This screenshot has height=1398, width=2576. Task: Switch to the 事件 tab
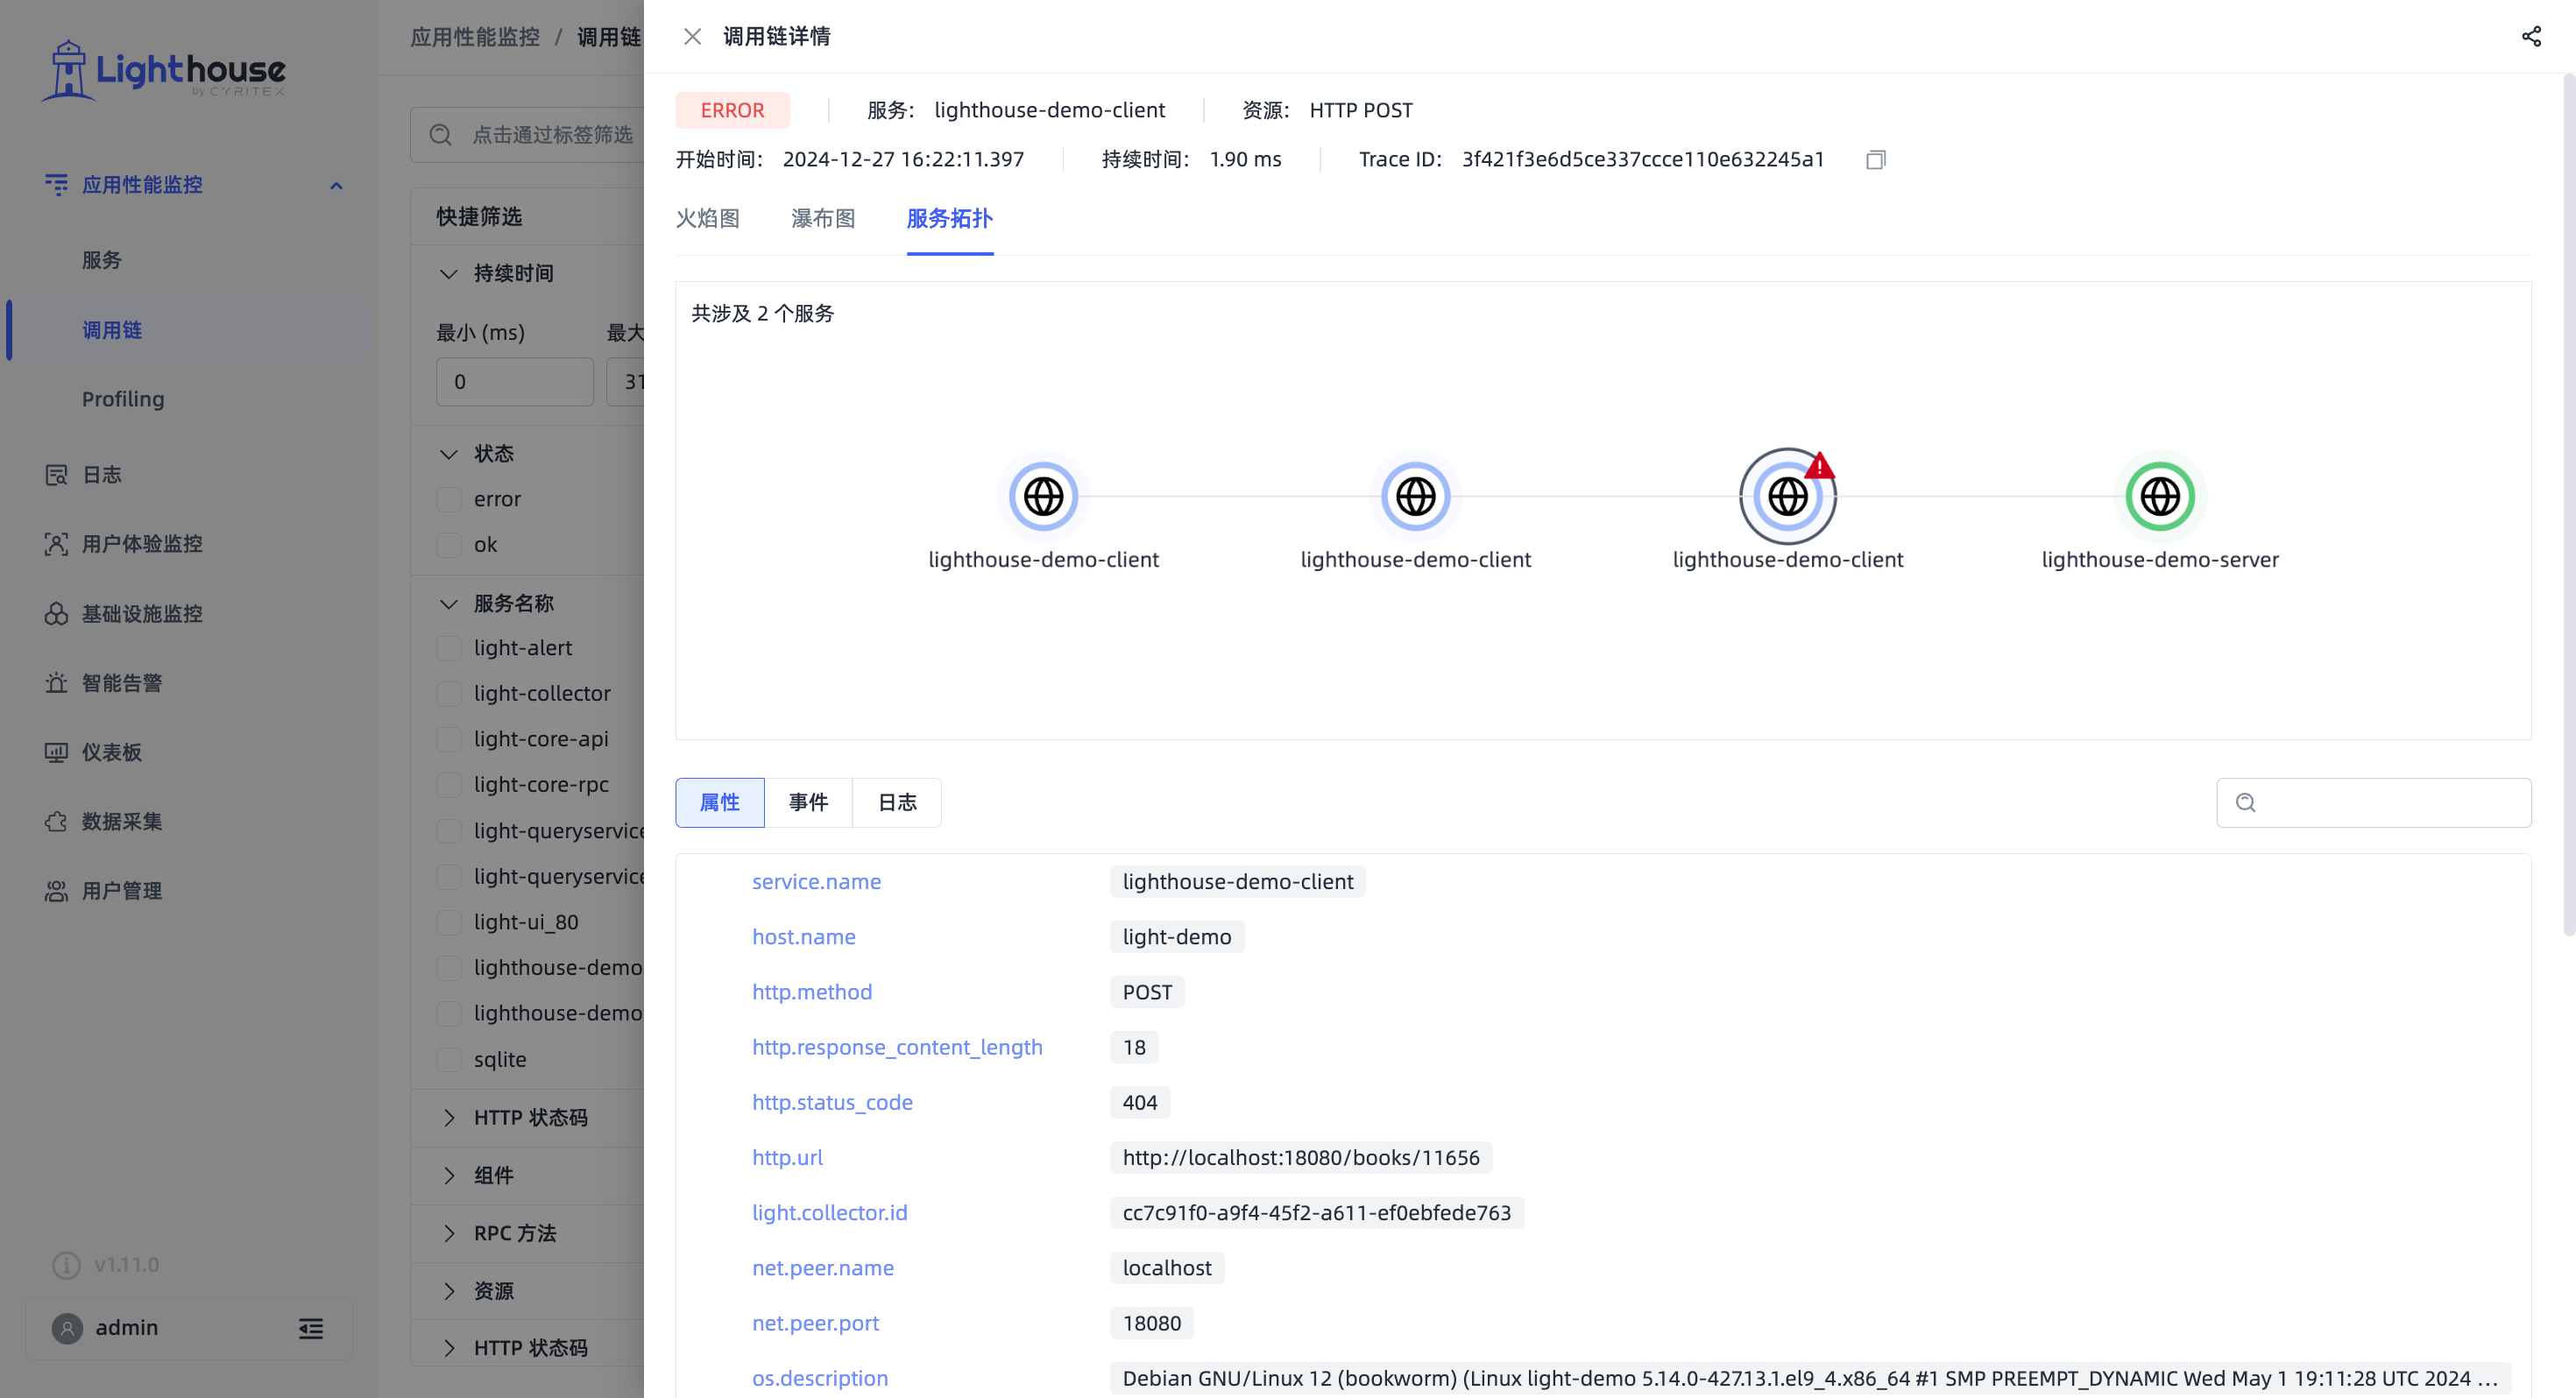coord(808,803)
